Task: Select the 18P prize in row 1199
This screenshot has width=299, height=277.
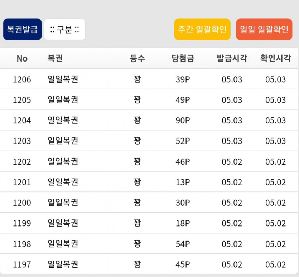Action: (183, 223)
